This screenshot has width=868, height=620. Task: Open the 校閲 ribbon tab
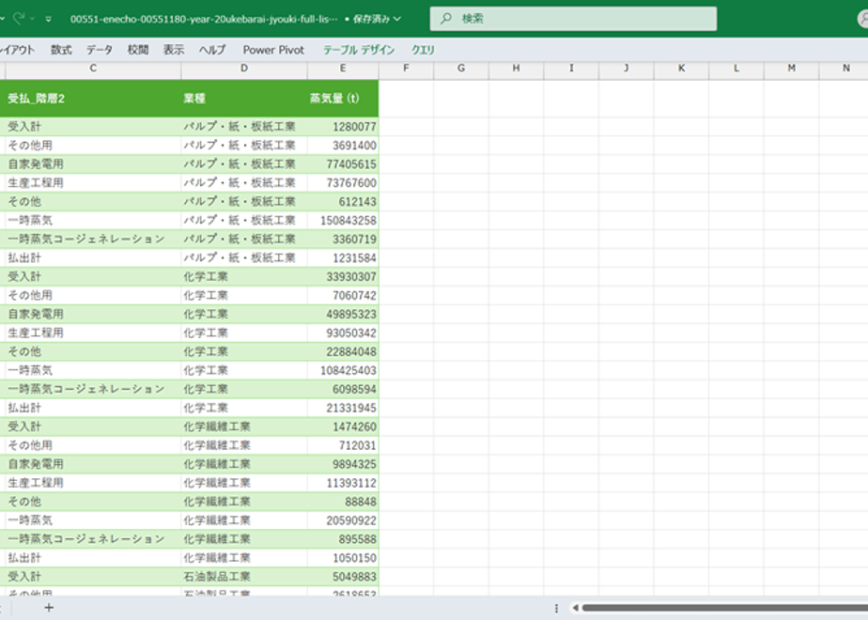click(x=138, y=50)
